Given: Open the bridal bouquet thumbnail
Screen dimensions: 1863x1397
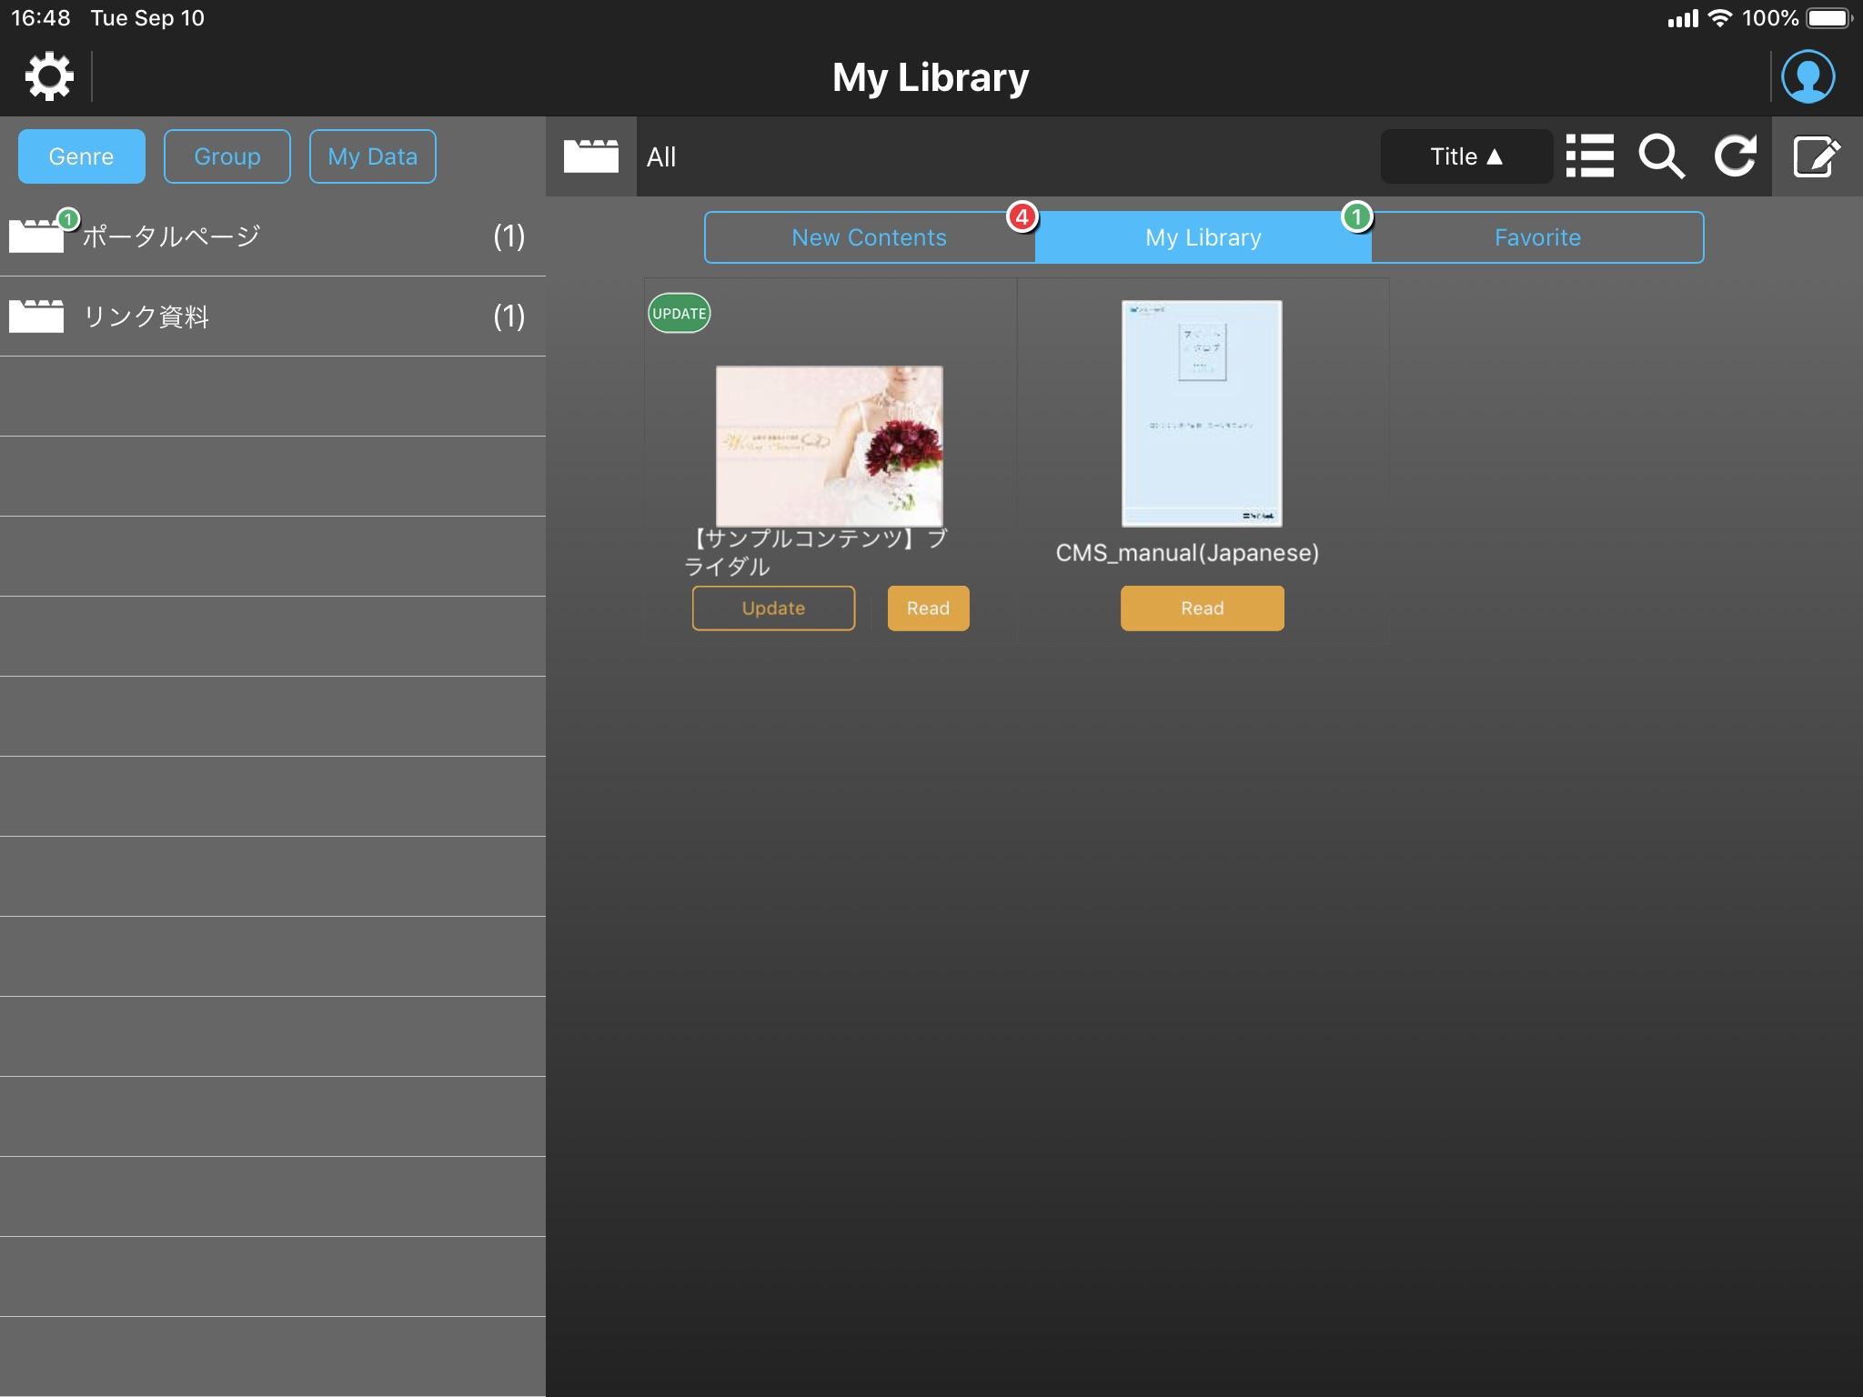Looking at the screenshot, I should tap(829, 446).
